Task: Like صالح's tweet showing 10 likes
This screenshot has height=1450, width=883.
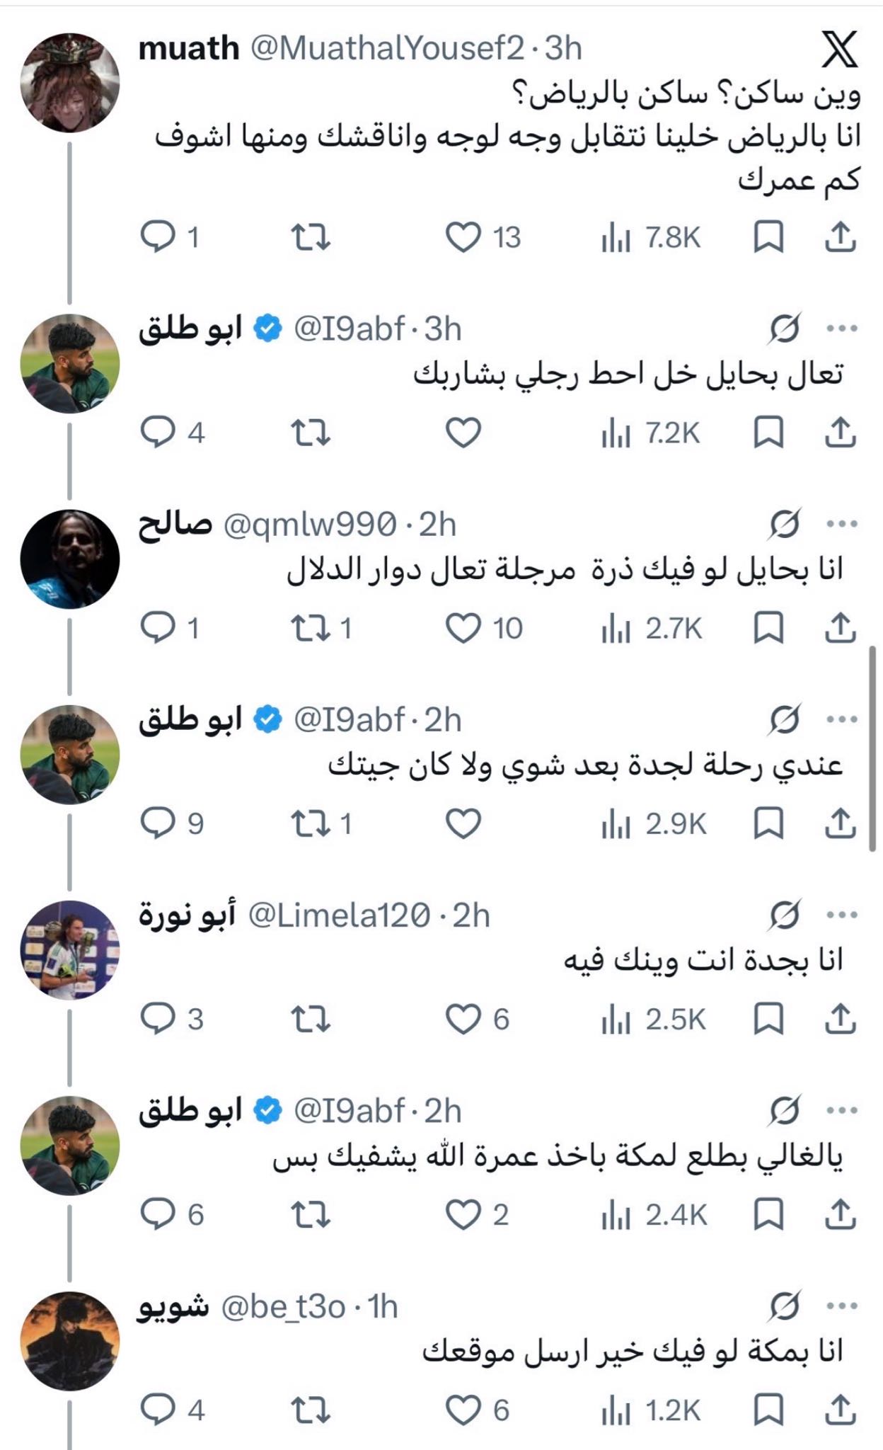Action: 484,628
